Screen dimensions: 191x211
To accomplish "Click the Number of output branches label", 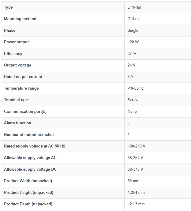I will pos(29,134).
